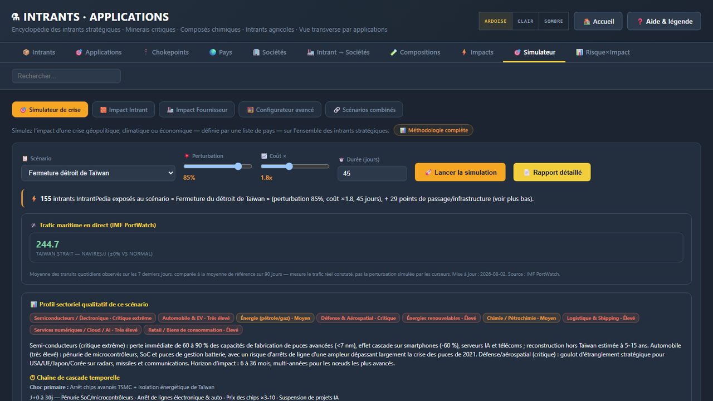Viewport: 713px width, 401px height.
Task: Click the lightning icon on Impacts tab
Action: coord(464,52)
